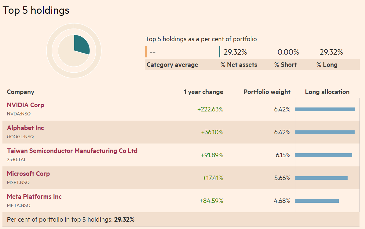Open the NVIDIA Corp holding link
Image resolution: width=365 pixels, height=229 pixels.
[25, 105]
